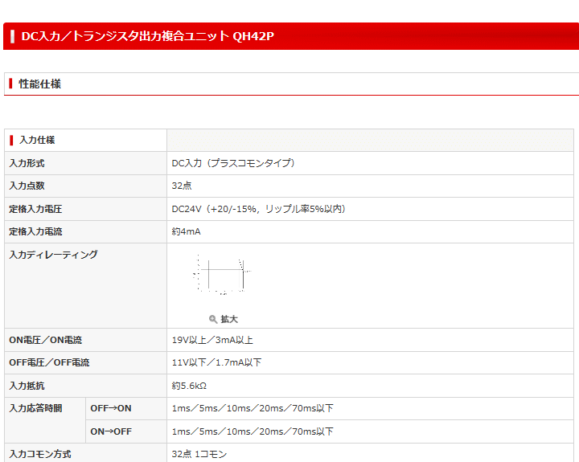579x462 pixels.
Task: Click the ON→OFF response time sub-label
Action: [x=110, y=431]
